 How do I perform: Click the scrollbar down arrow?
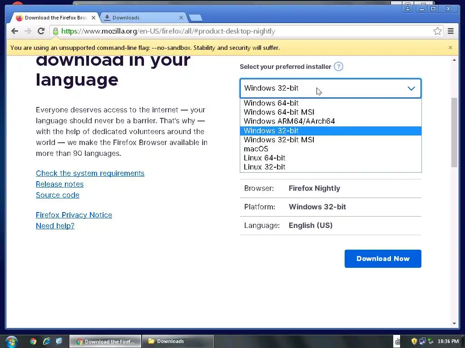point(454,324)
